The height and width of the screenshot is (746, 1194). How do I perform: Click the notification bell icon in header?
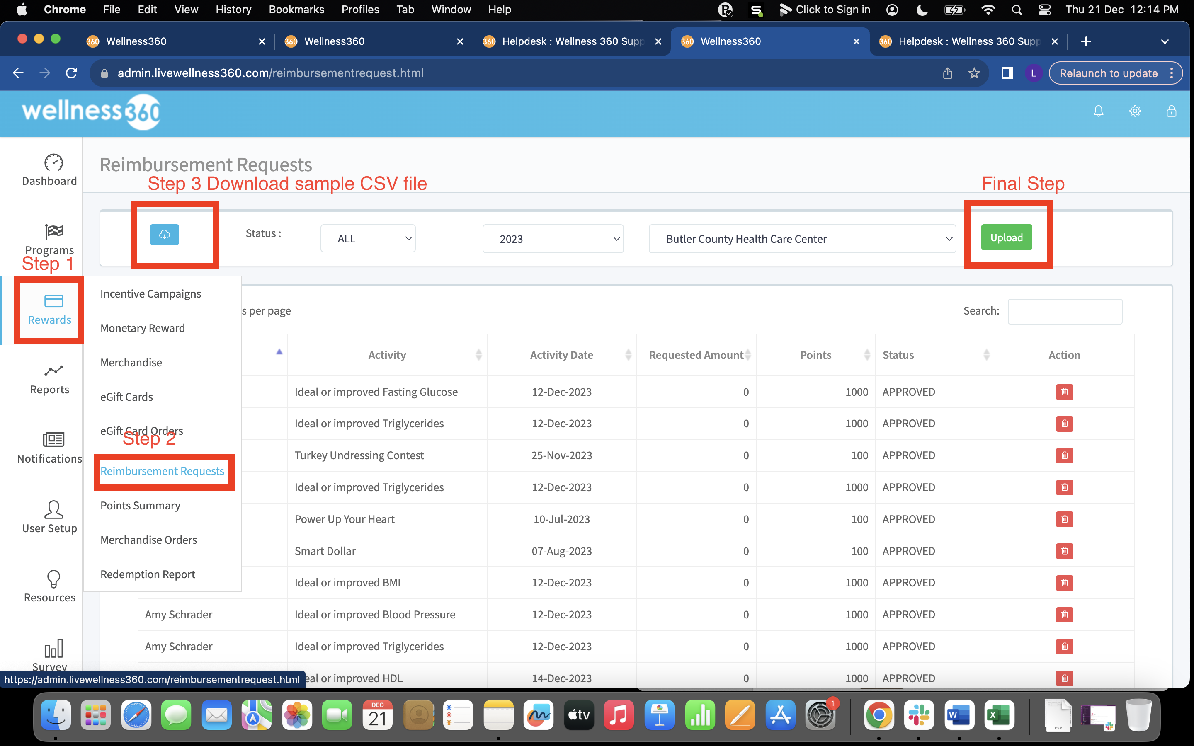[x=1098, y=111]
